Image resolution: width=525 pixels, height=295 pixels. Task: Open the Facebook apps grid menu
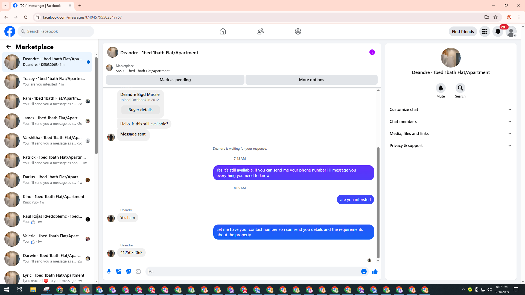pos(485,31)
